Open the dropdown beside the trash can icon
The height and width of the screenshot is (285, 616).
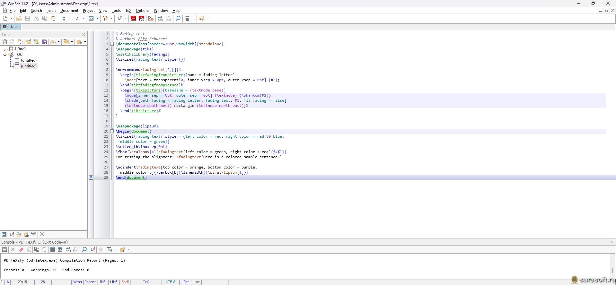tap(194, 18)
